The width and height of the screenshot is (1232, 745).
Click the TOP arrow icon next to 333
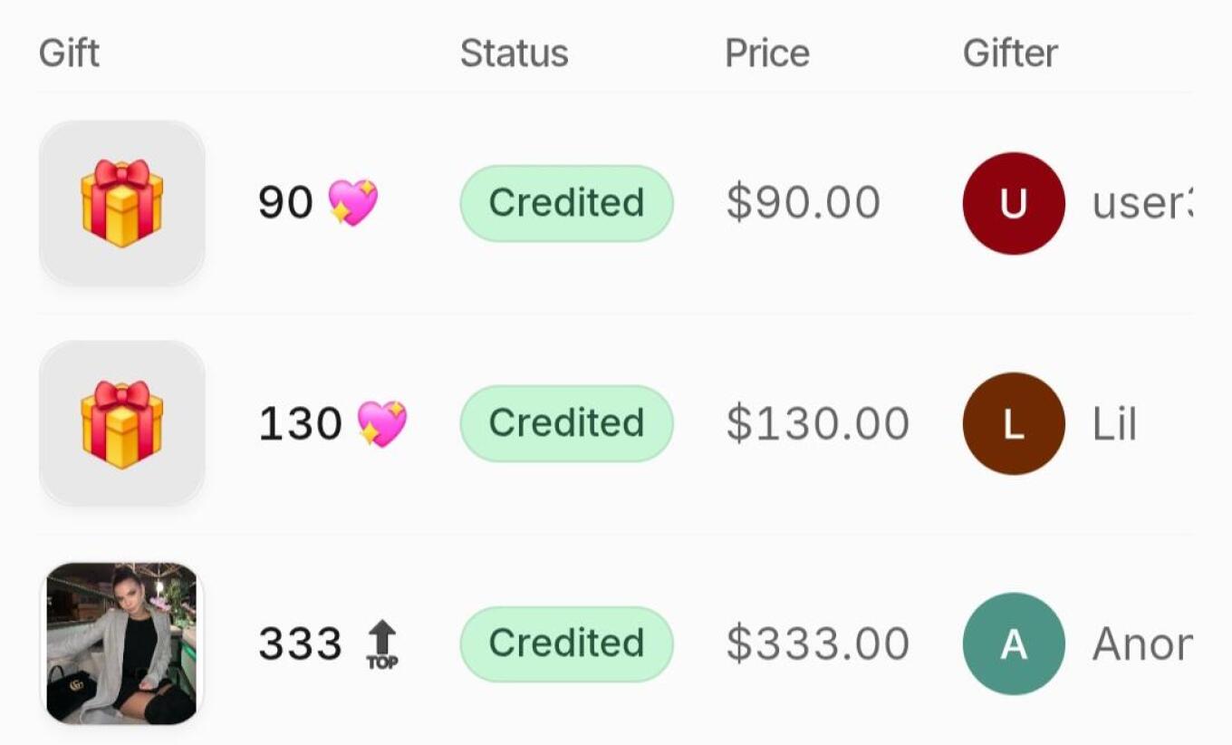coord(382,643)
